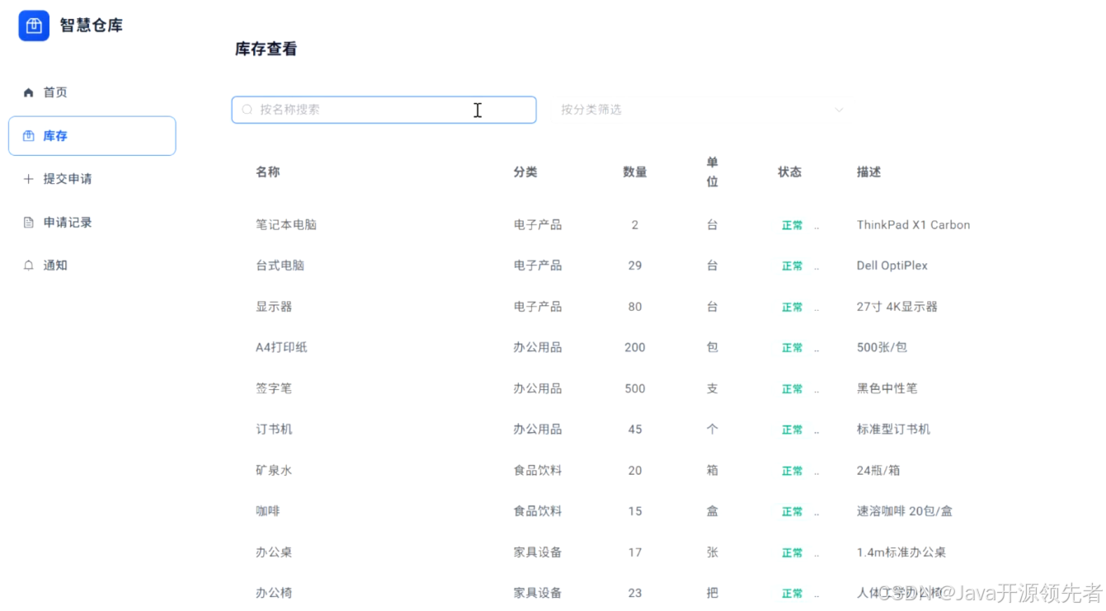The height and width of the screenshot is (611, 1106).
Task: Select the 矿泉水 row name
Action: [x=274, y=471]
